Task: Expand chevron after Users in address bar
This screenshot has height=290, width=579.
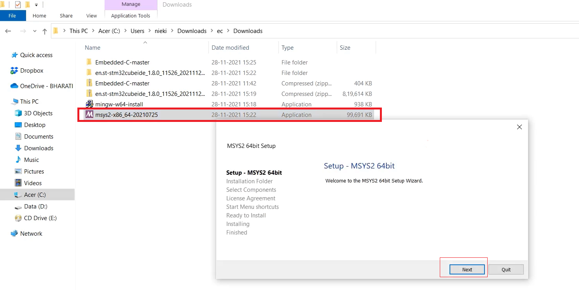Action: click(150, 31)
